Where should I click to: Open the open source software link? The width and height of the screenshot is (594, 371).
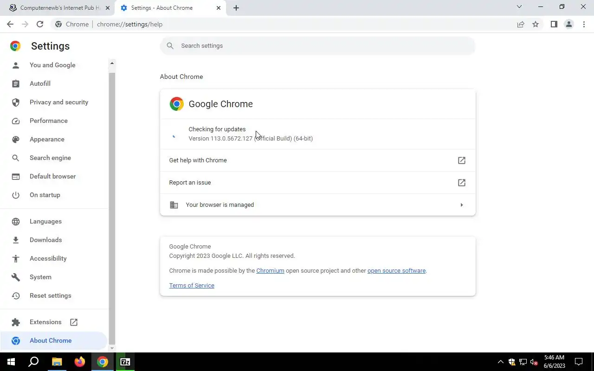(x=396, y=271)
